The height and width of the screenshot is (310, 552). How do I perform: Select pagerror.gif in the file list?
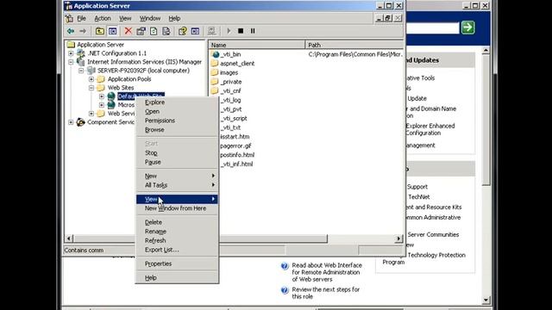tap(235, 146)
